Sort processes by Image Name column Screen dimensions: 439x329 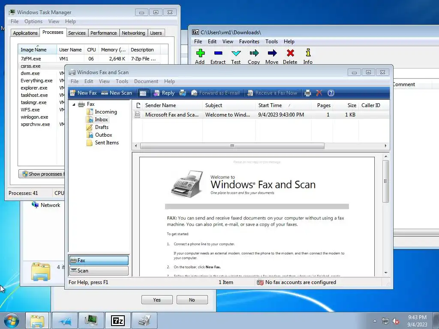point(37,50)
